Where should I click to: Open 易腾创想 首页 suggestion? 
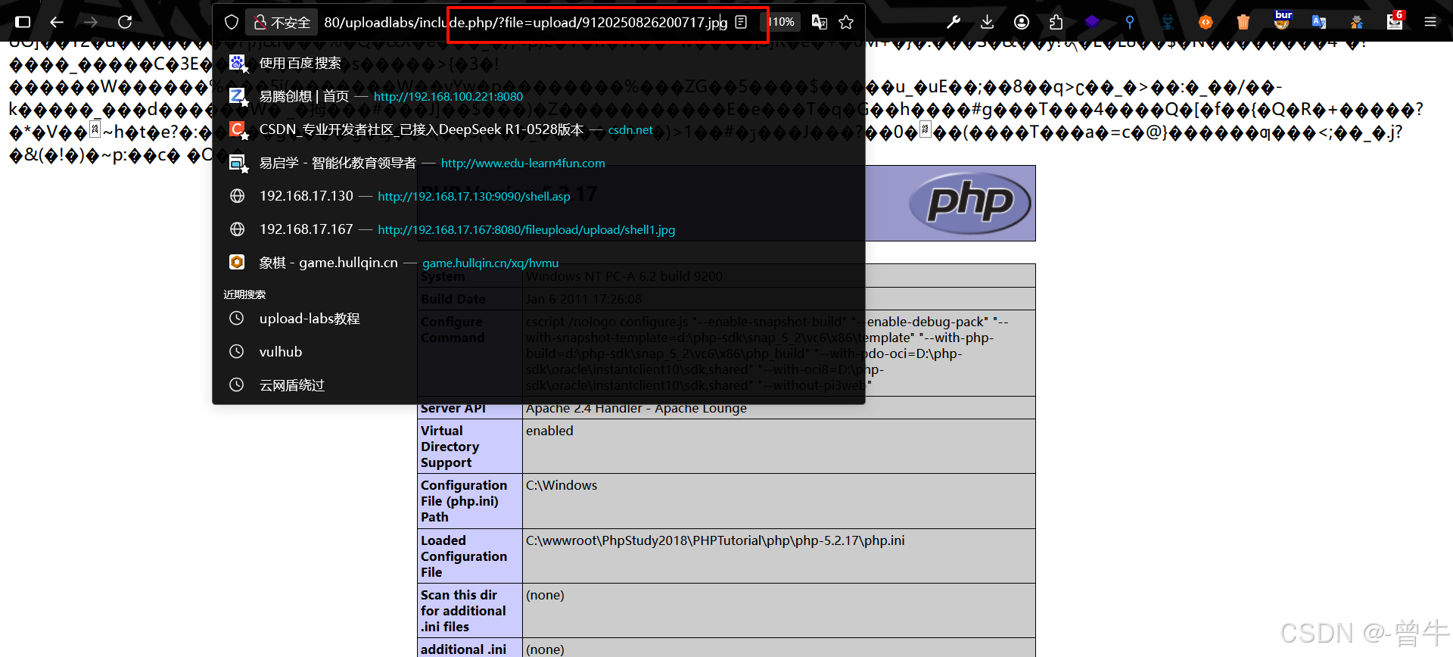point(539,96)
